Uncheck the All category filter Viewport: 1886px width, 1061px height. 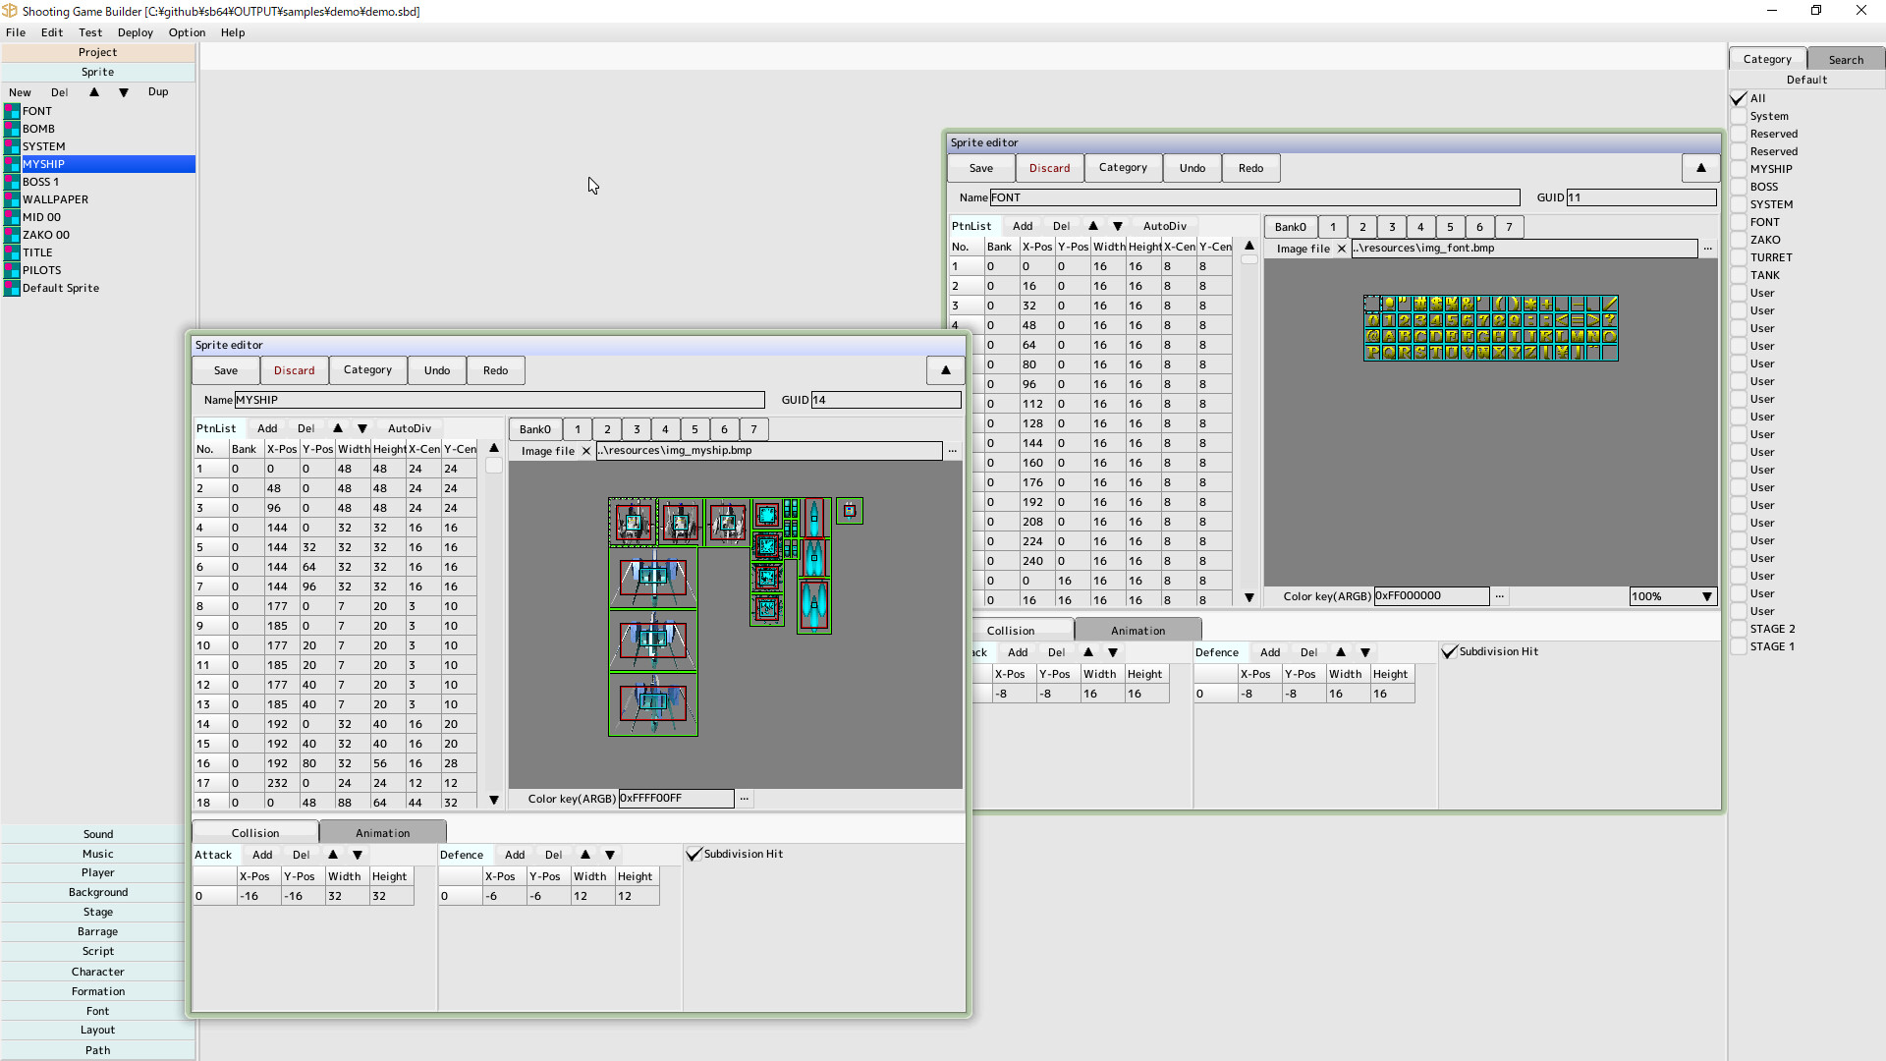pos(1739,98)
